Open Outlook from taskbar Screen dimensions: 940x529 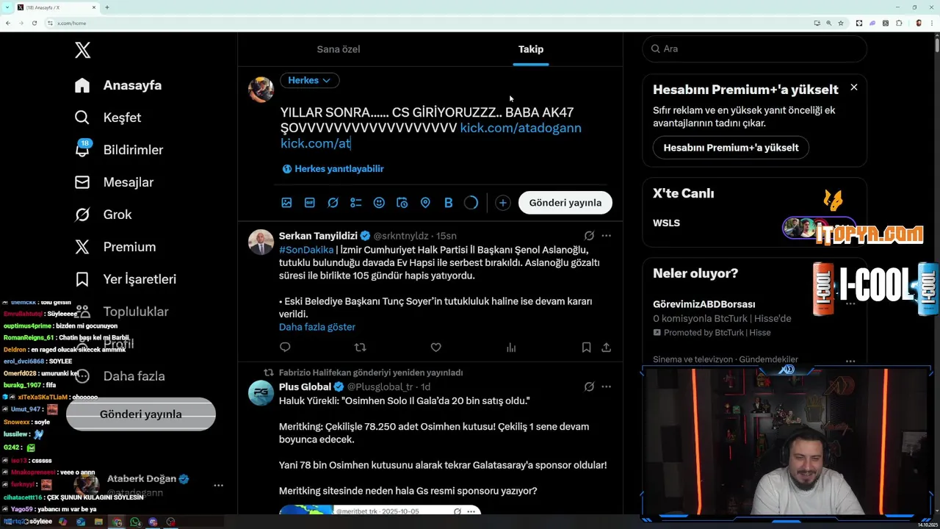[x=81, y=522]
